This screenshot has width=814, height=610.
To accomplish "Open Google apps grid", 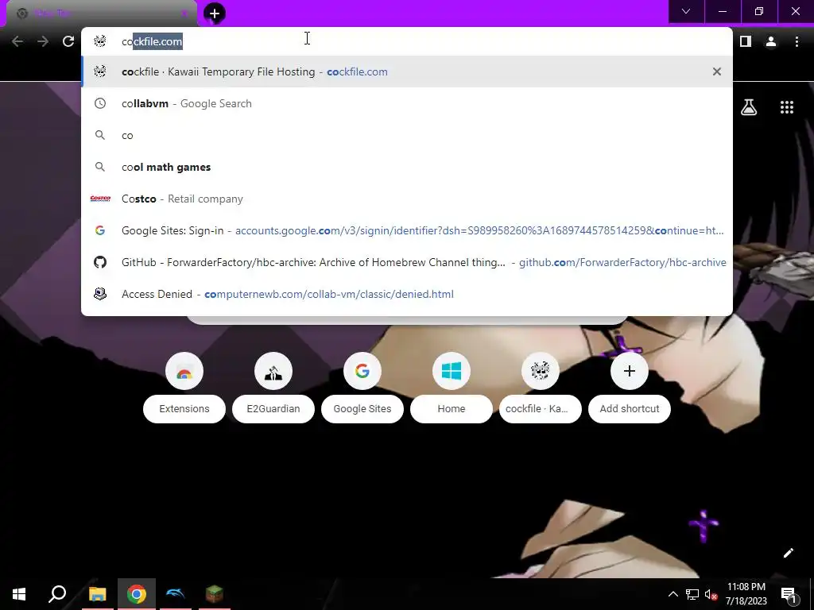I will (x=787, y=107).
